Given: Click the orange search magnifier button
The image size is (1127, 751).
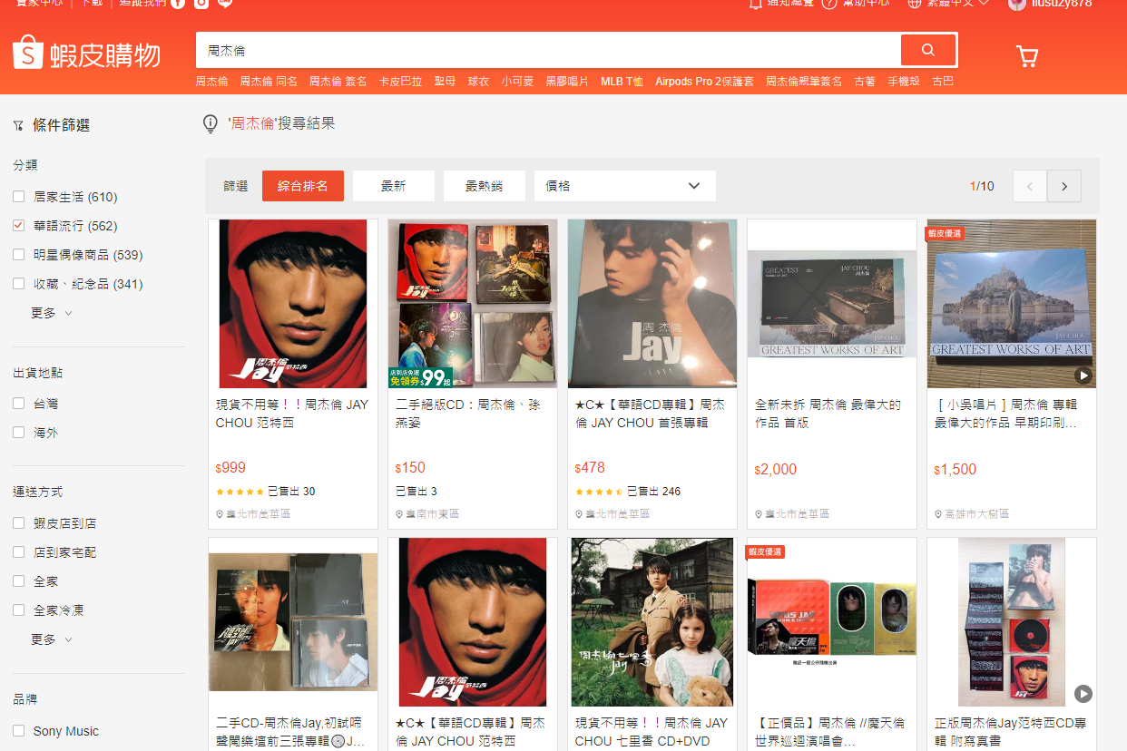Looking at the screenshot, I should point(928,50).
